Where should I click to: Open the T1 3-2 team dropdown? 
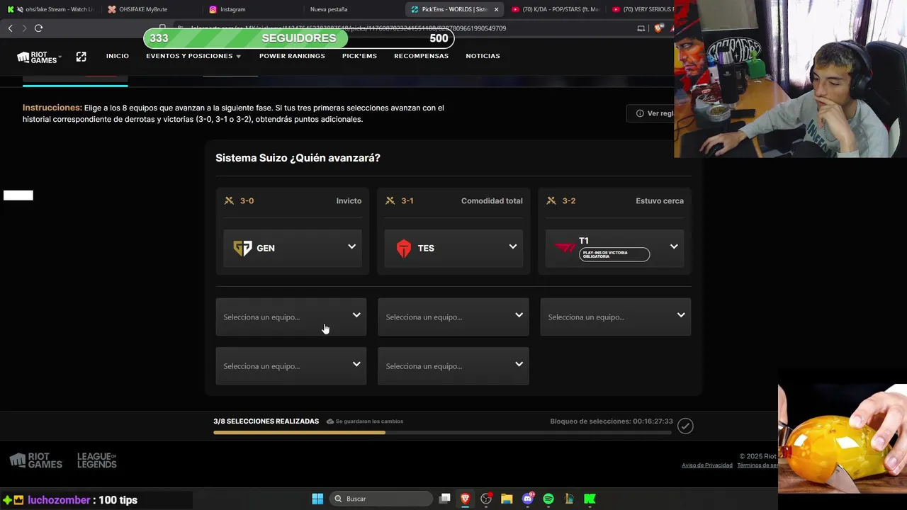point(614,248)
